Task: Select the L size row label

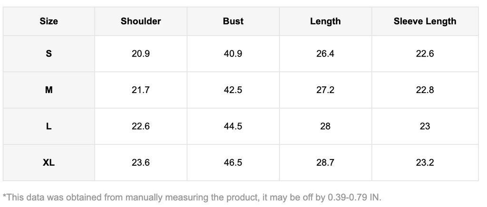Action: point(49,126)
